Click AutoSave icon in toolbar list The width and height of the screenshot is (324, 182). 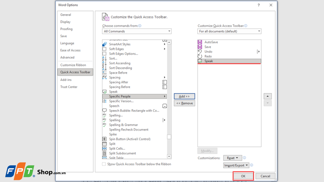pyautogui.click(x=200, y=42)
